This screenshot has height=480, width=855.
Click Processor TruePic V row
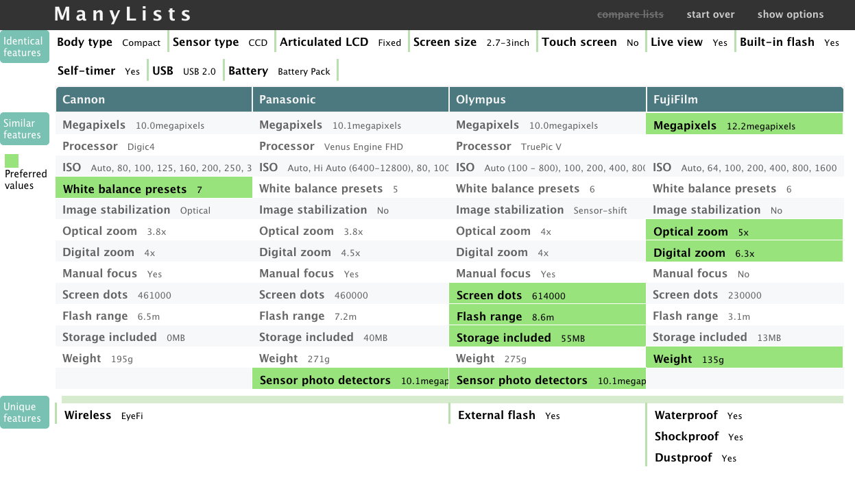547,147
